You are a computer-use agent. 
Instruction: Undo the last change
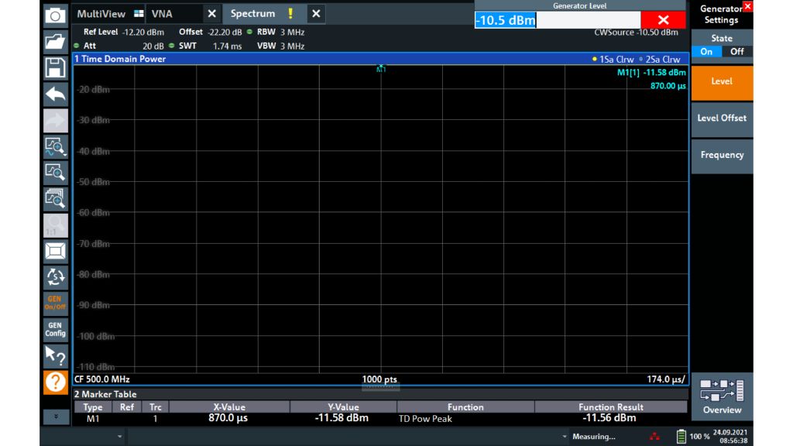coord(54,94)
